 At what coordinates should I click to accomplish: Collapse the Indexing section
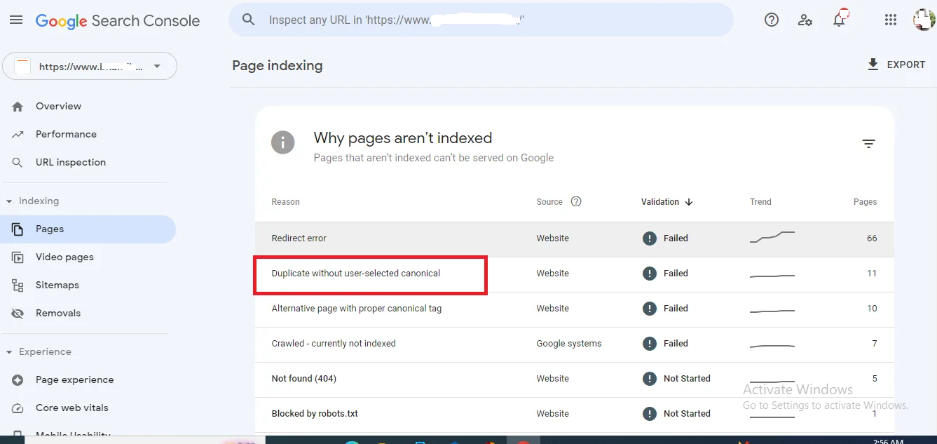coord(9,201)
